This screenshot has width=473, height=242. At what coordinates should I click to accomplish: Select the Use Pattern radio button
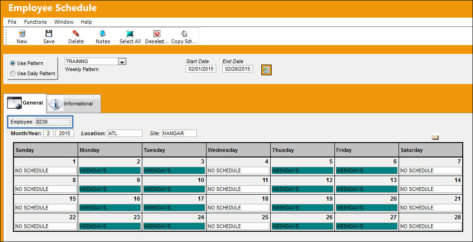tap(13, 63)
